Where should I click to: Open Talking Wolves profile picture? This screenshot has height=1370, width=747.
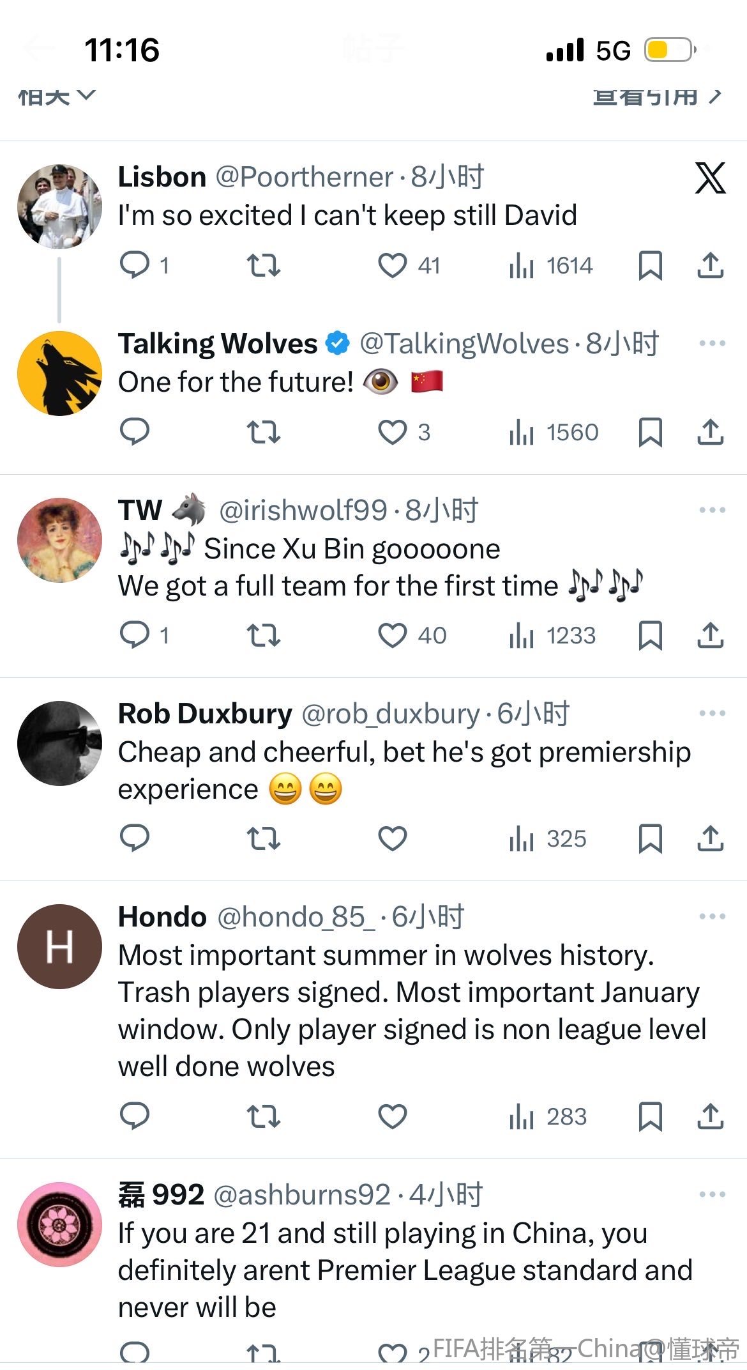(59, 374)
